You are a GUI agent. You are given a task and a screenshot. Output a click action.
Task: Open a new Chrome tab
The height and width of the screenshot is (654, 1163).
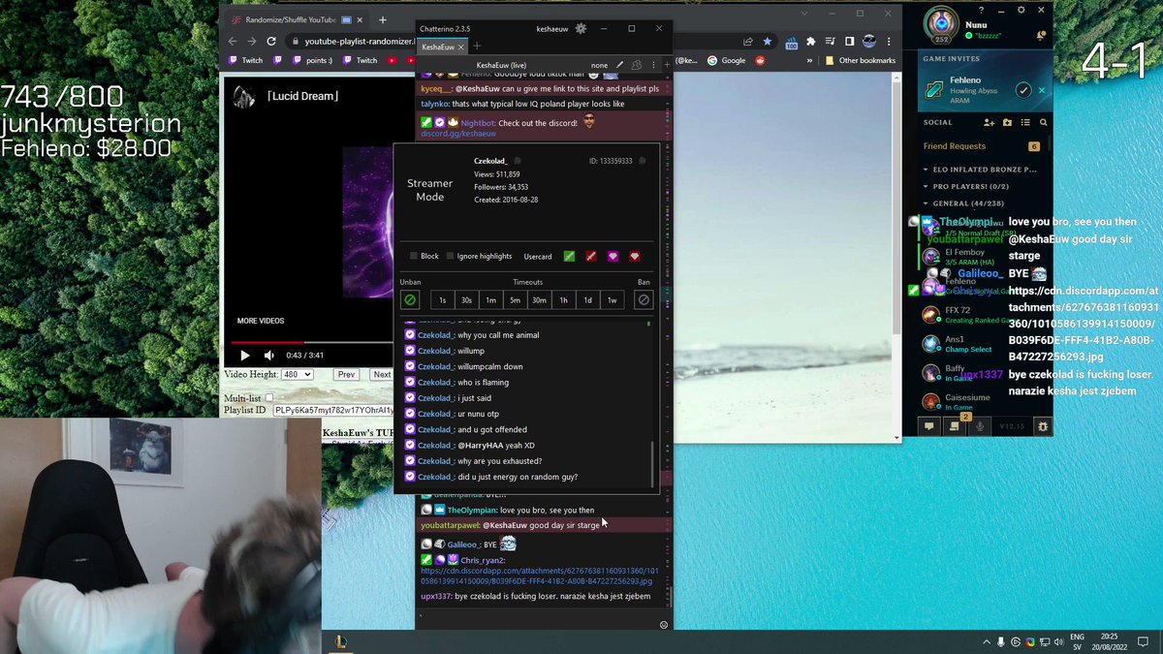383,19
